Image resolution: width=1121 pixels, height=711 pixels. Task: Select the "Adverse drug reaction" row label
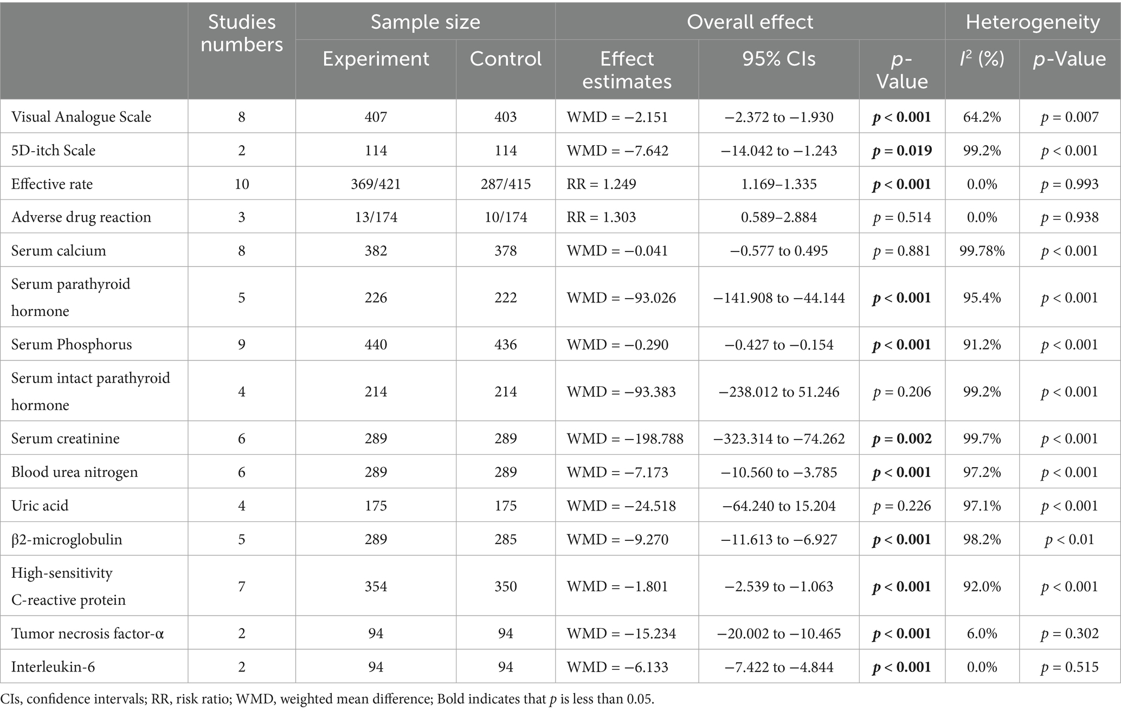point(81,217)
